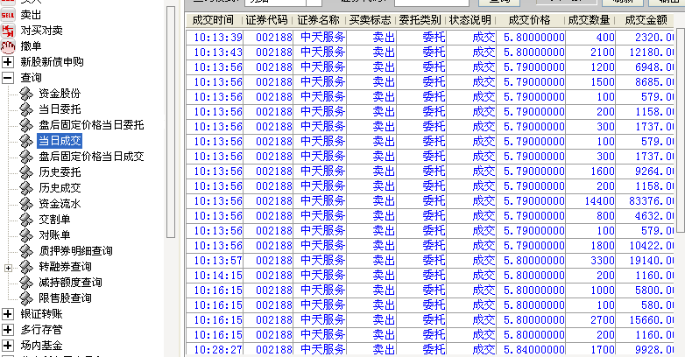Click the icon beside 历史委托
Viewport: 685px width, 357px height.
coord(26,172)
